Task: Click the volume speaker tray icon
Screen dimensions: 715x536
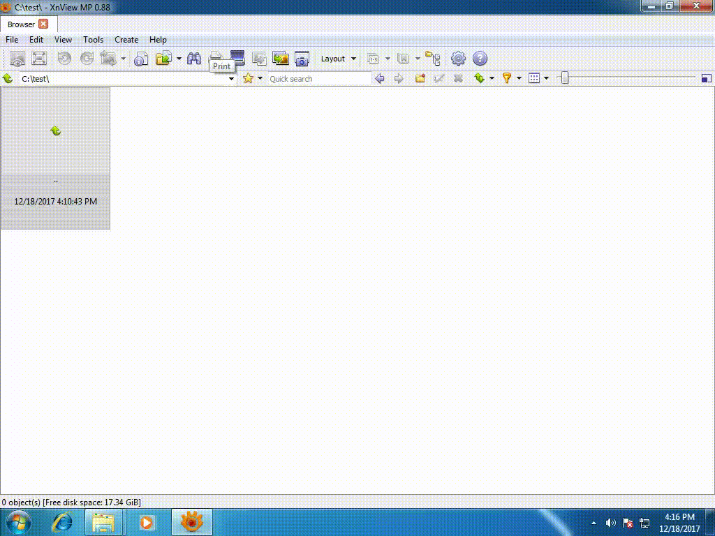Action: 610,523
